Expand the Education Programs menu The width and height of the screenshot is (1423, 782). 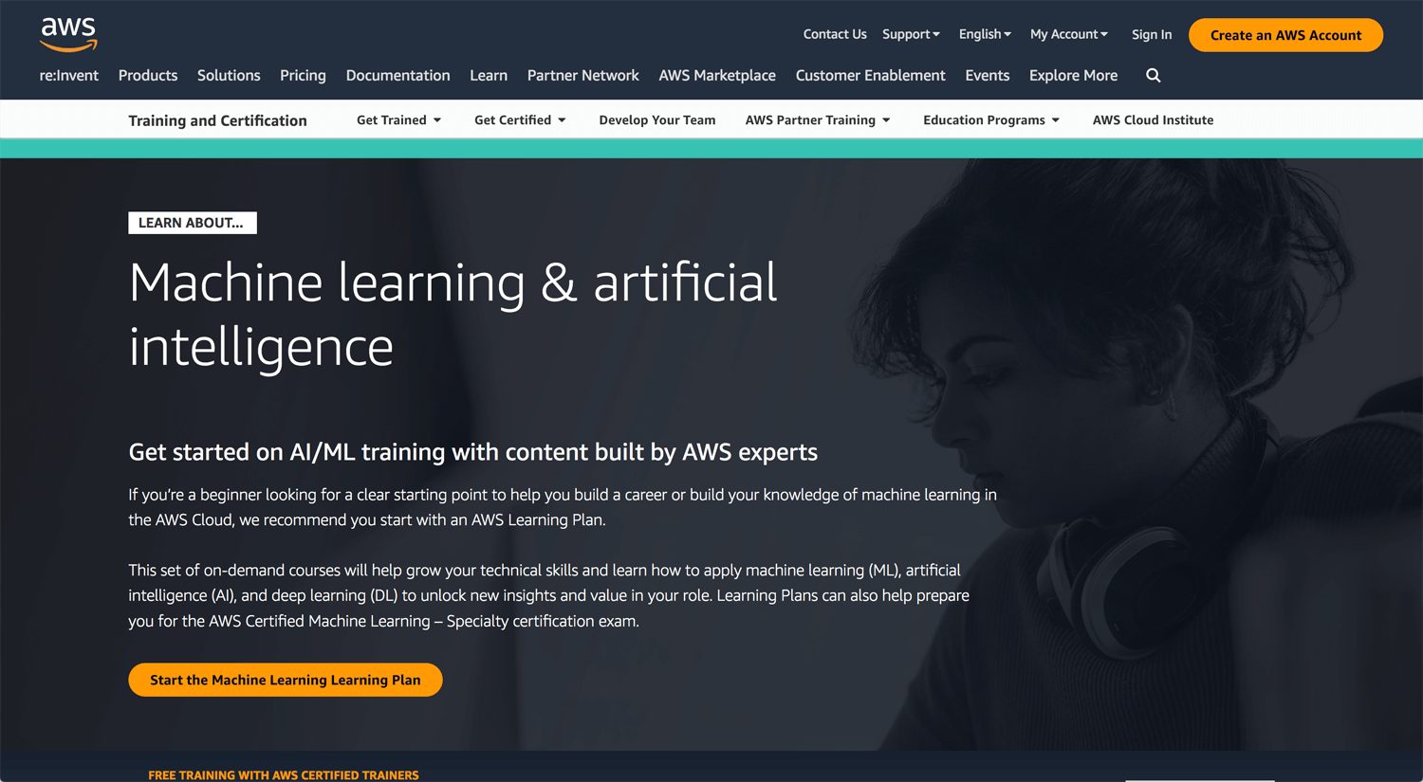point(991,120)
